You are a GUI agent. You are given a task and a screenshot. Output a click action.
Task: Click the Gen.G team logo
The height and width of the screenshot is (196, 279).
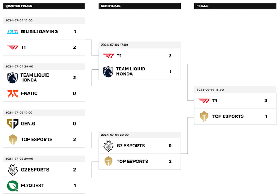pyautogui.click(x=12, y=124)
